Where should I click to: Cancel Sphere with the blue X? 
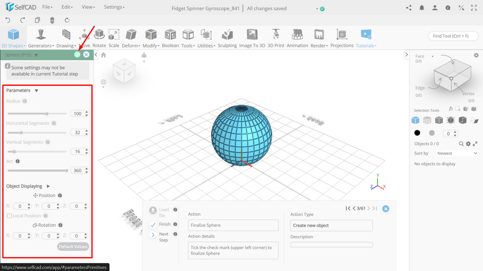(86, 55)
